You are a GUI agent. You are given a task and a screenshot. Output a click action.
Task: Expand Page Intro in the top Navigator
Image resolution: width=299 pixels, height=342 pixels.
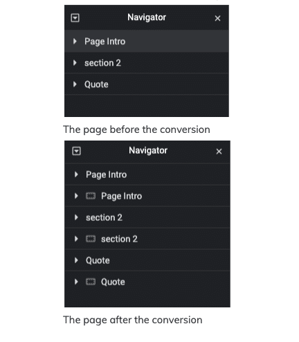75,42
